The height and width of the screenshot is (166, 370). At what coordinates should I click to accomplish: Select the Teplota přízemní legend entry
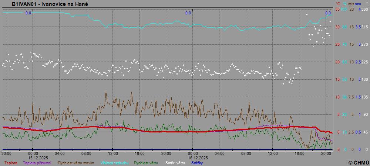point(37,163)
